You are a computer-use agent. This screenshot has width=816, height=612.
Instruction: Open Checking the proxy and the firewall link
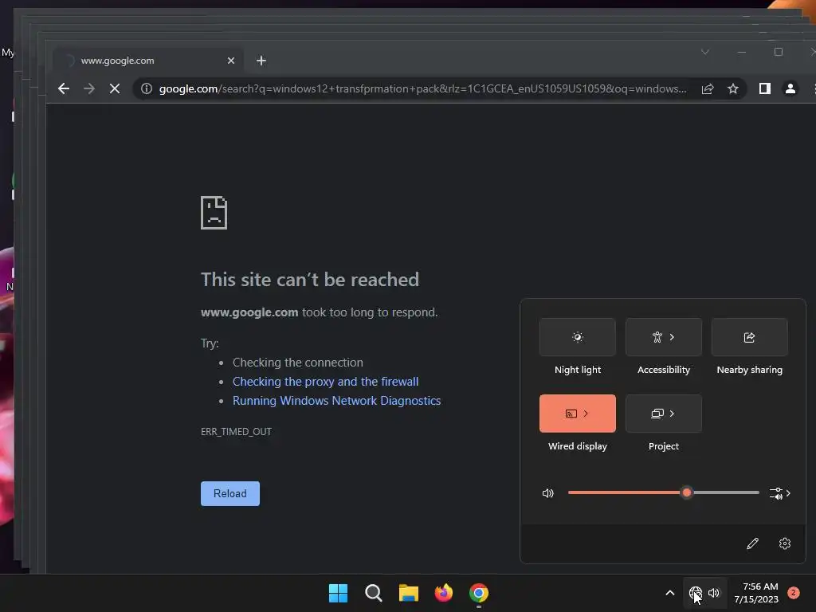tap(325, 382)
